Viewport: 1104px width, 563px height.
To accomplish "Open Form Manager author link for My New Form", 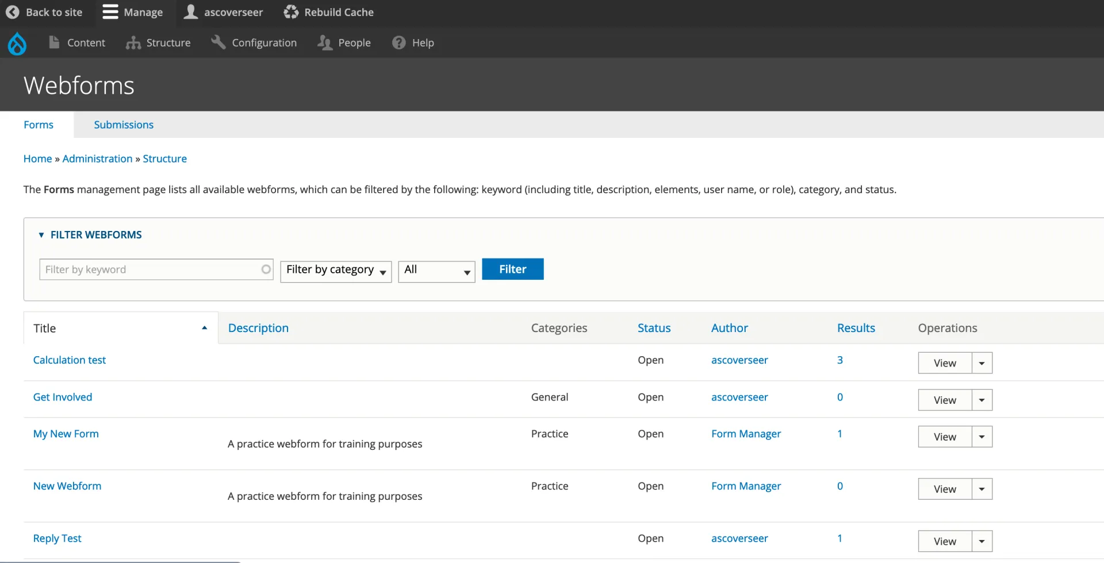I will click(746, 434).
